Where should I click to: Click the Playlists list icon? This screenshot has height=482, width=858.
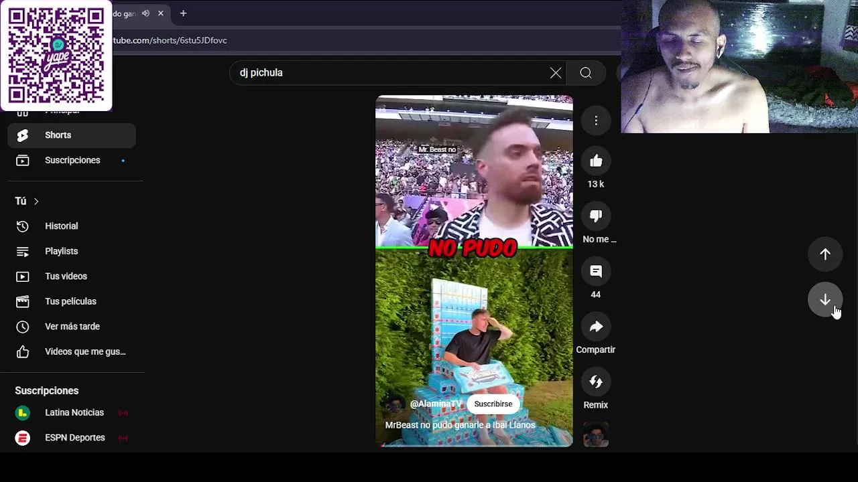coord(23,252)
